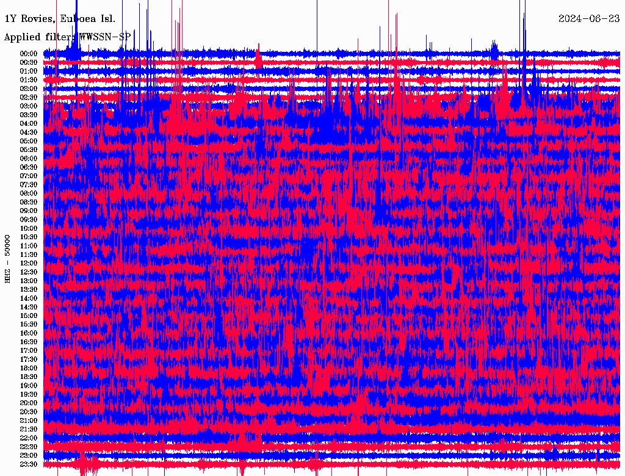Select the '09:30' time label
625x476 pixels.
tap(29, 220)
